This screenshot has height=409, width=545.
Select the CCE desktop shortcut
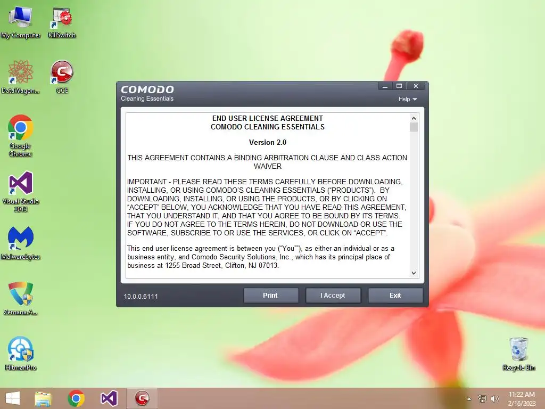click(62, 77)
